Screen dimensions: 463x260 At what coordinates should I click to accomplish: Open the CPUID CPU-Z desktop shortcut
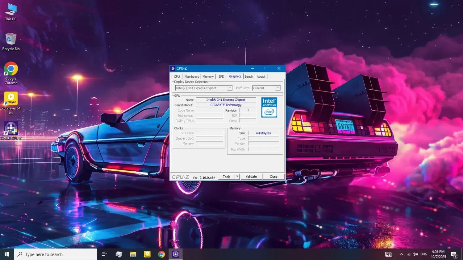pos(11,129)
